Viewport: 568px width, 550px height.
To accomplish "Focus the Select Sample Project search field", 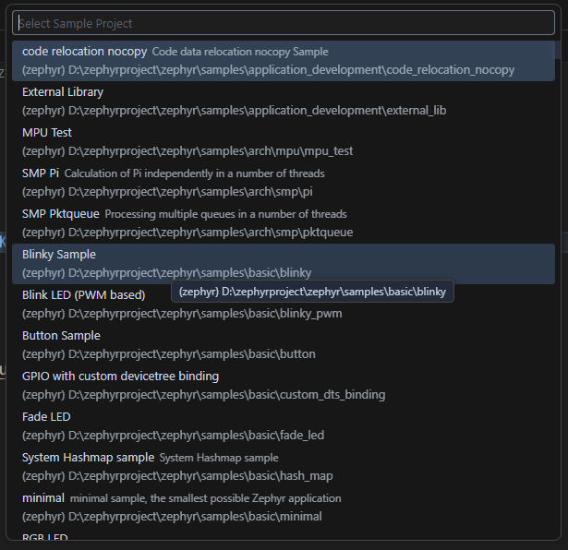I will coord(284,23).
